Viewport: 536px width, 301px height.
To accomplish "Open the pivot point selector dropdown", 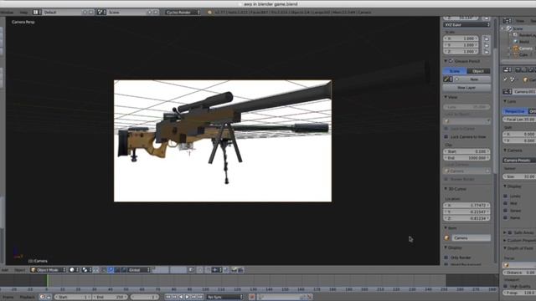I will click(86, 269).
